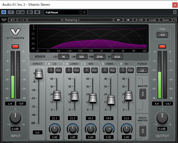Click the DIRECT value 0.0 field

click(x=37, y=132)
